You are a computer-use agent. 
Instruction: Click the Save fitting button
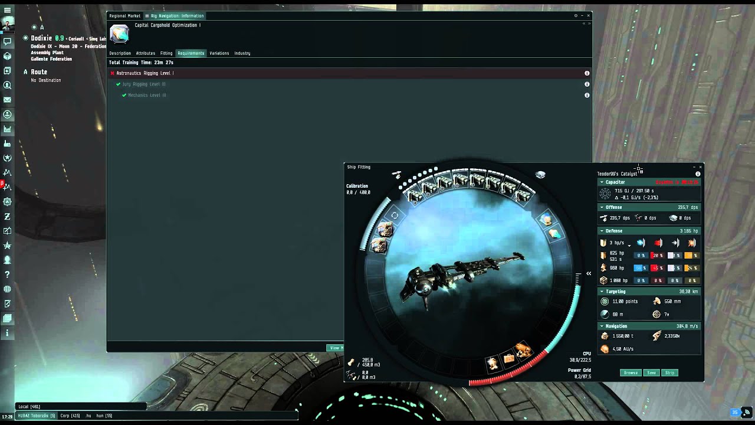point(651,372)
